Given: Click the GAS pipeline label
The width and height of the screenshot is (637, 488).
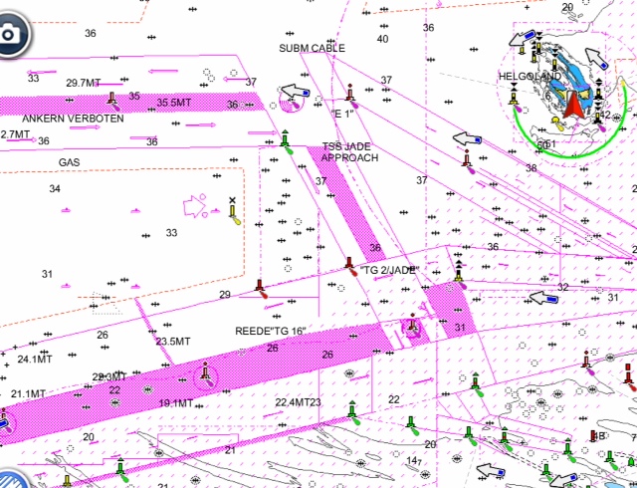Looking at the screenshot, I should pos(69,161).
